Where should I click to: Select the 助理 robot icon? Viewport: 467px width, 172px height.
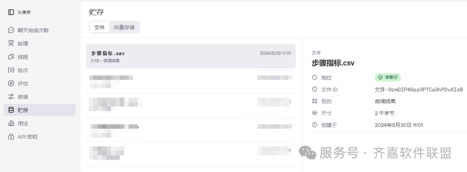[x=11, y=44]
